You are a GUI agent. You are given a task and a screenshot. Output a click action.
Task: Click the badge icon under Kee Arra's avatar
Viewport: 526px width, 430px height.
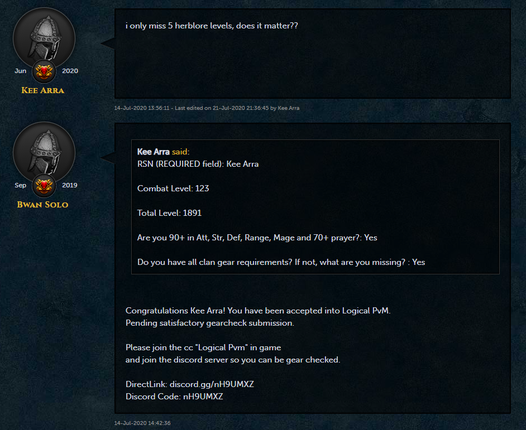(44, 71)
